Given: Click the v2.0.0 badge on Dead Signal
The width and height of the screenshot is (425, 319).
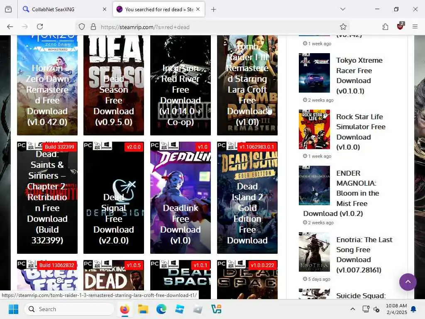Looking at the screenshot, I should [134, 147].
